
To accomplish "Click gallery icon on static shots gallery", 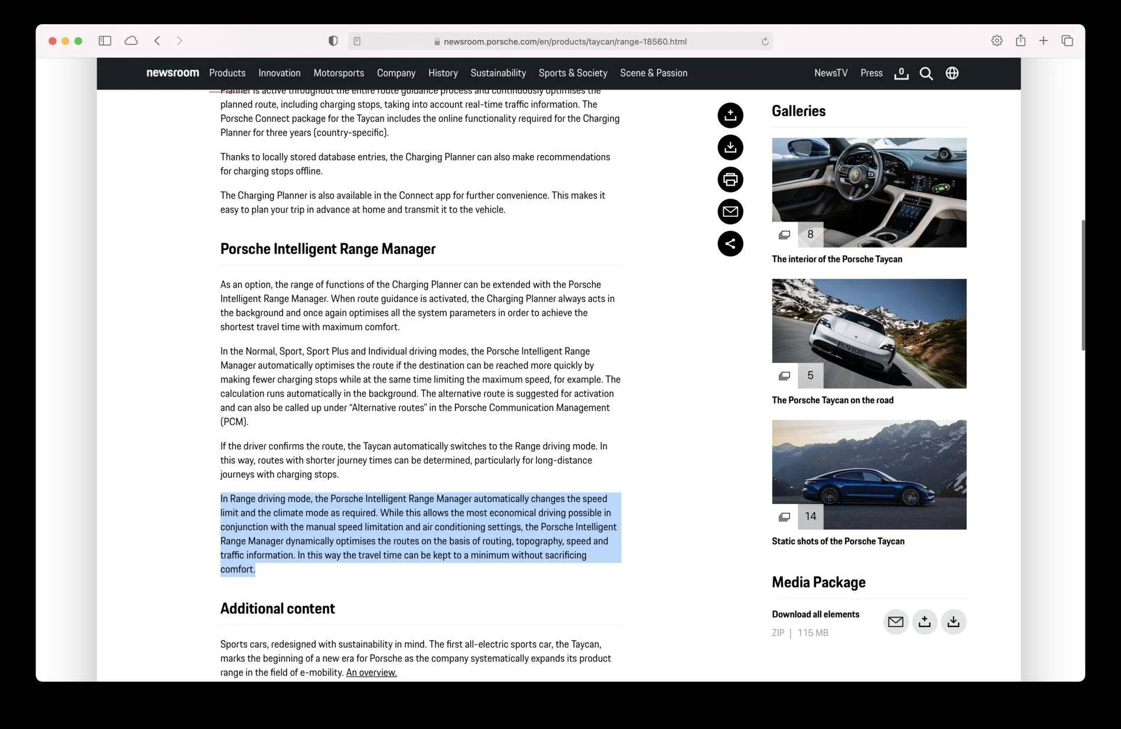I will click(785, 517).
